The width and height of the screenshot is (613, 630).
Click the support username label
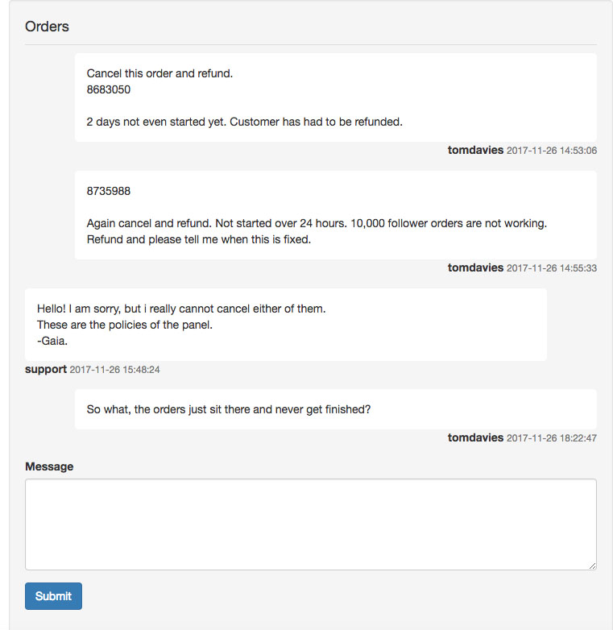(x=46, y=370)
